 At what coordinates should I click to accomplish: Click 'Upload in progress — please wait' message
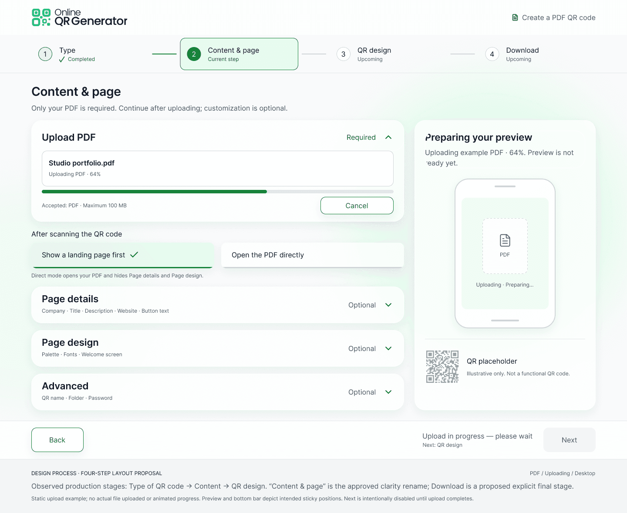click(x=477, y=436)
